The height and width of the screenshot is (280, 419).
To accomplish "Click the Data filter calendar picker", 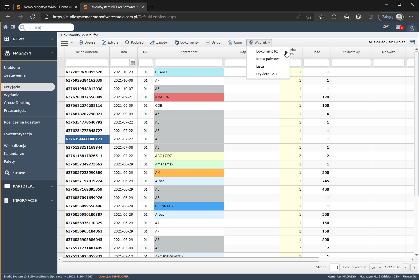I will [133, 63].
